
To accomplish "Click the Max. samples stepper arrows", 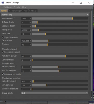I will click(x=30, y=18).
